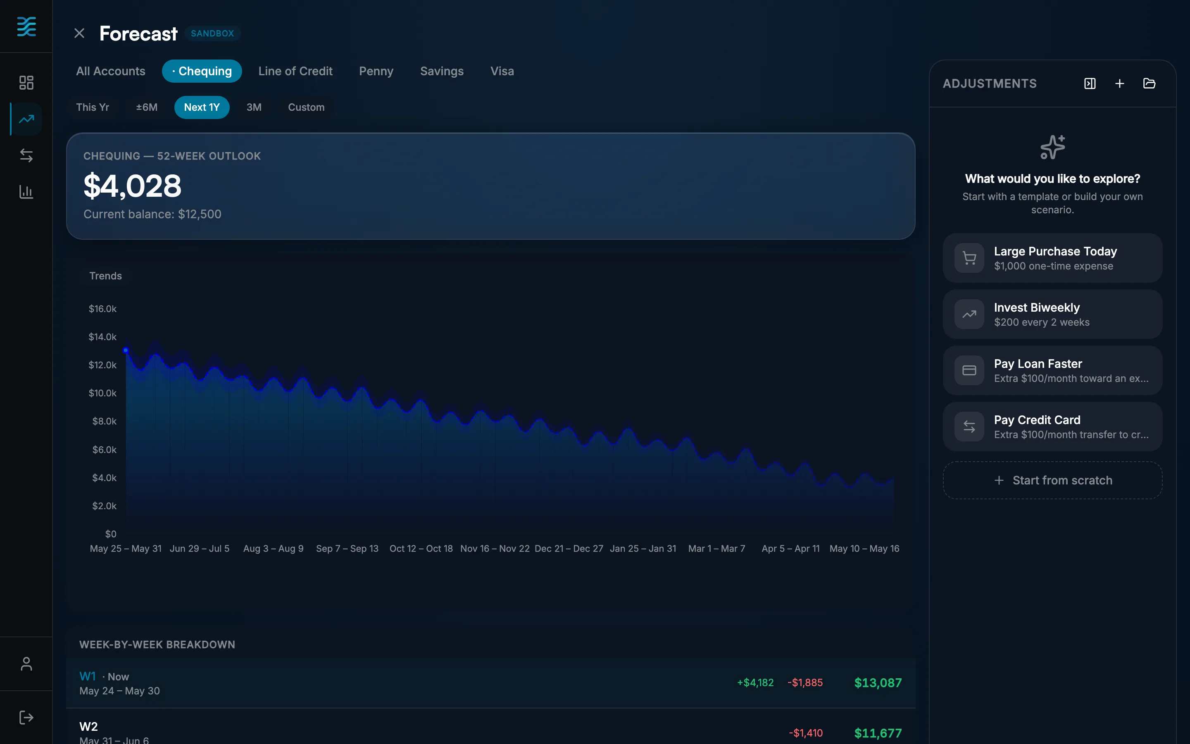Add a new adjustment with plus icon
Screen dimensions: 1190x744
pos(1119,83)
